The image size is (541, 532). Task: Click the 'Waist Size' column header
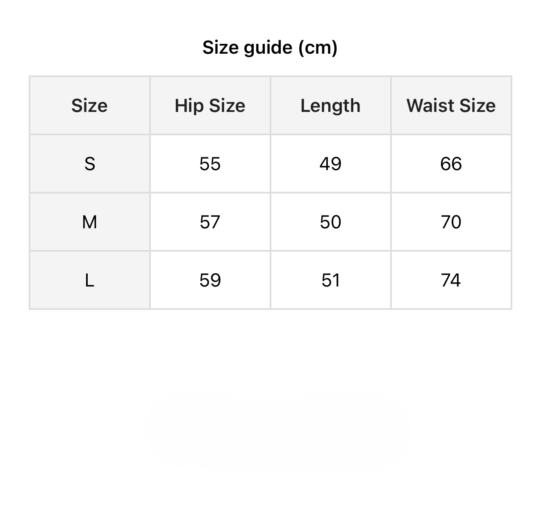coord(451,106)
